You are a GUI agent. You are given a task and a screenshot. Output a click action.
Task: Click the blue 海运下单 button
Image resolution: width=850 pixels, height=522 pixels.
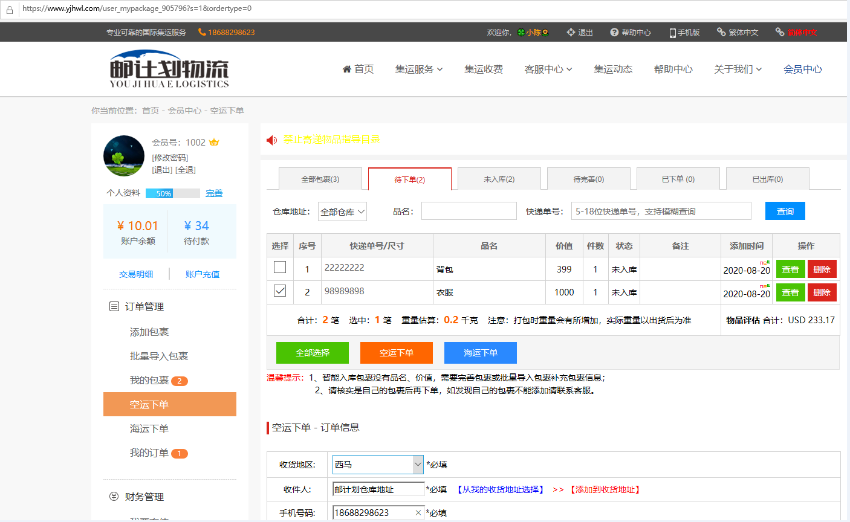pyautogui.click(x=481, y=353)
